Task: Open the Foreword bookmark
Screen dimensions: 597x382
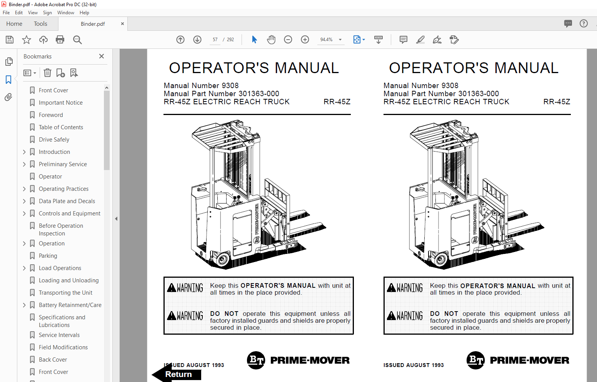Action: tap(51, 115)
